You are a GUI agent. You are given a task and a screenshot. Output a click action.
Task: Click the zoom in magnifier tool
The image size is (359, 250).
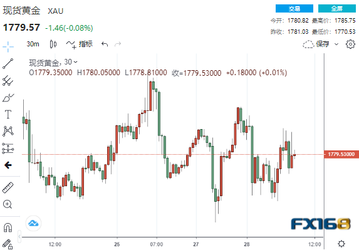coord(8,204)
